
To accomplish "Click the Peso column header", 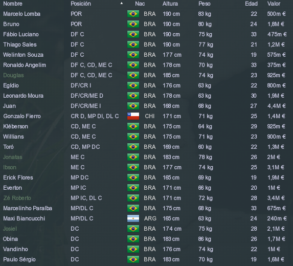I will (x=205, y=4).
